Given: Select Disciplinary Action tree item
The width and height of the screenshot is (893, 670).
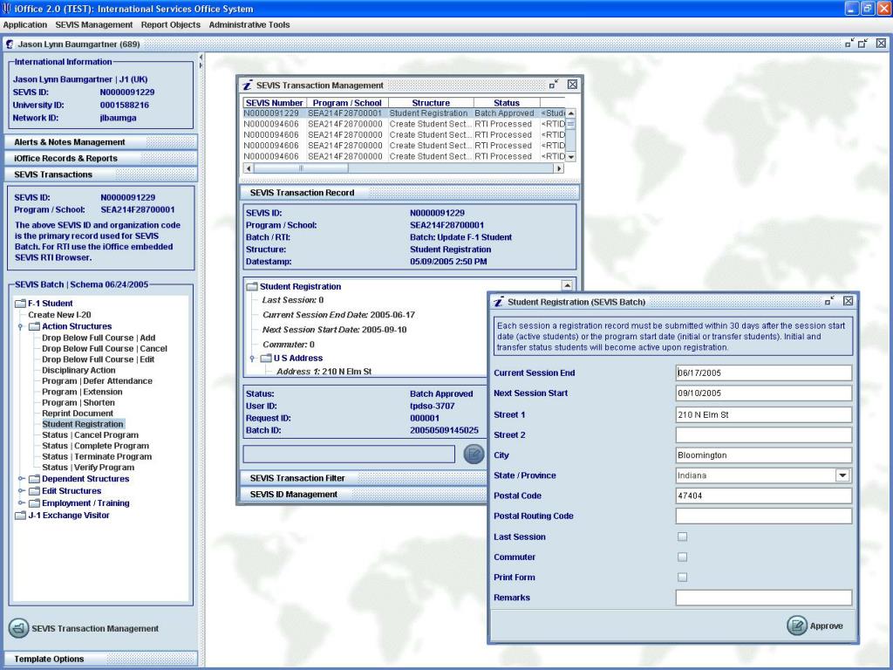Looking at the screenshot, I should (78, 370).
